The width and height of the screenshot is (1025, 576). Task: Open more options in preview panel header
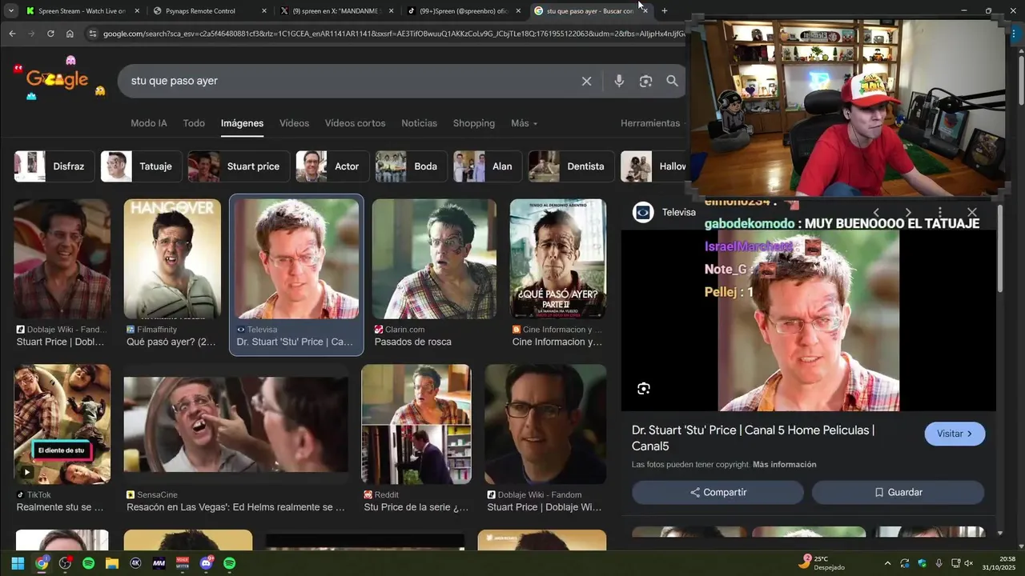tap(940, 213)
